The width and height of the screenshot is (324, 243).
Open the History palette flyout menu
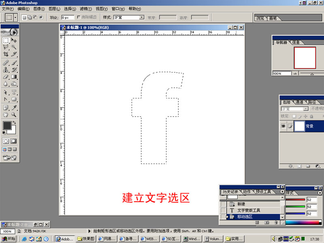(x=282, y=192)
